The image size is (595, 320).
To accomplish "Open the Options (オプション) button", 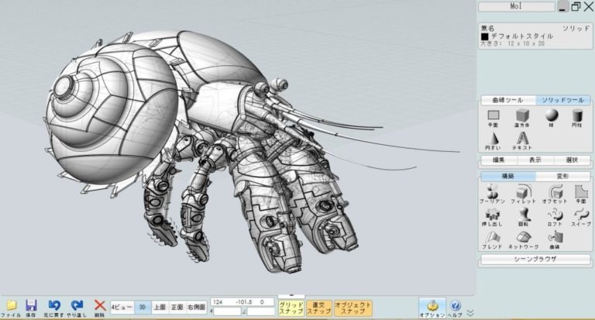I will pyautogui.click(x=432, y=307).
